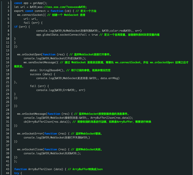Click 'cb(ArryBuffer2Json(res.data));' on line 31

(47, 122)
